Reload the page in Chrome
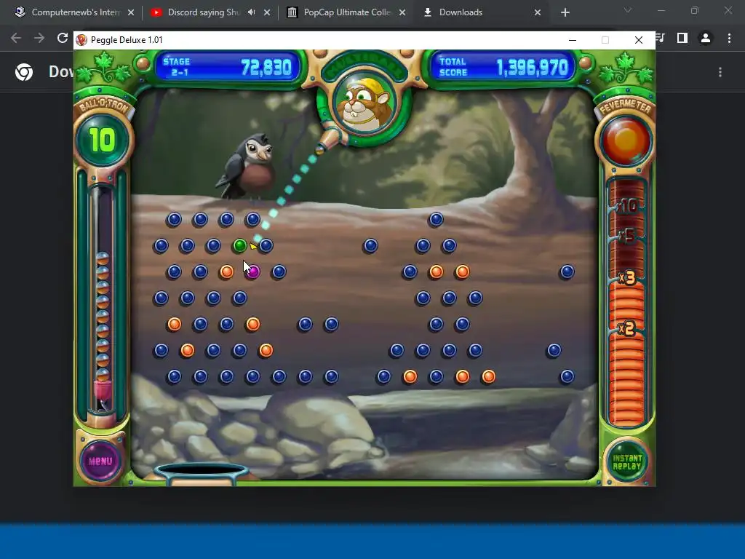The height and width of the screenshot is (559, 745). click(63, 38)
